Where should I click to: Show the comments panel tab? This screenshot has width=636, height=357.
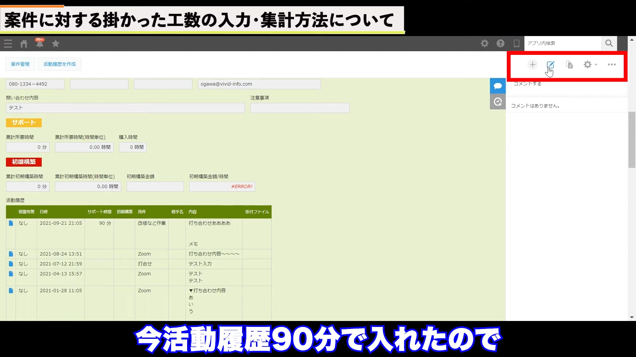coord(498,86)
